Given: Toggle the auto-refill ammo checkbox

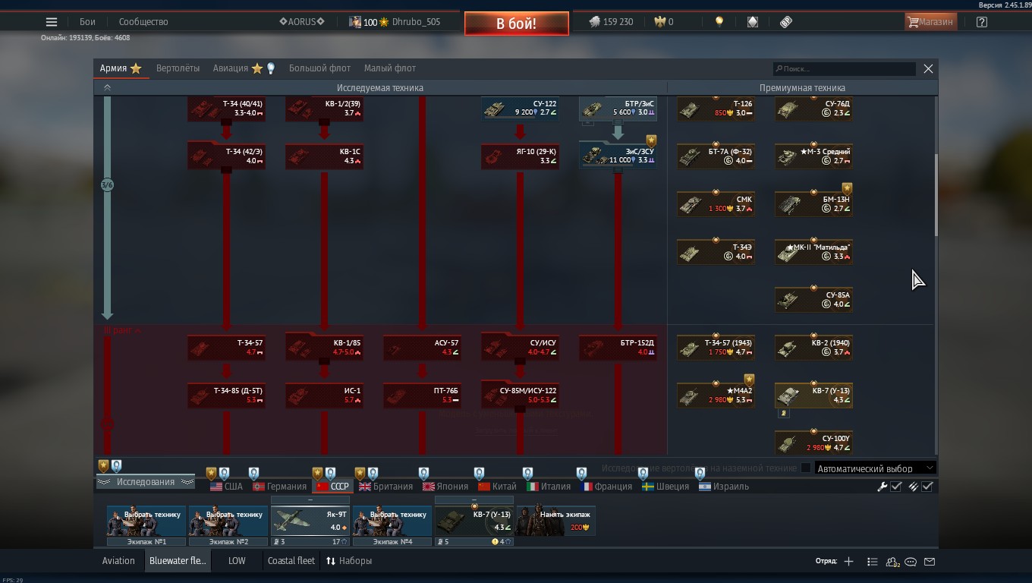Looking at the screenshot, I should [927, 487].
